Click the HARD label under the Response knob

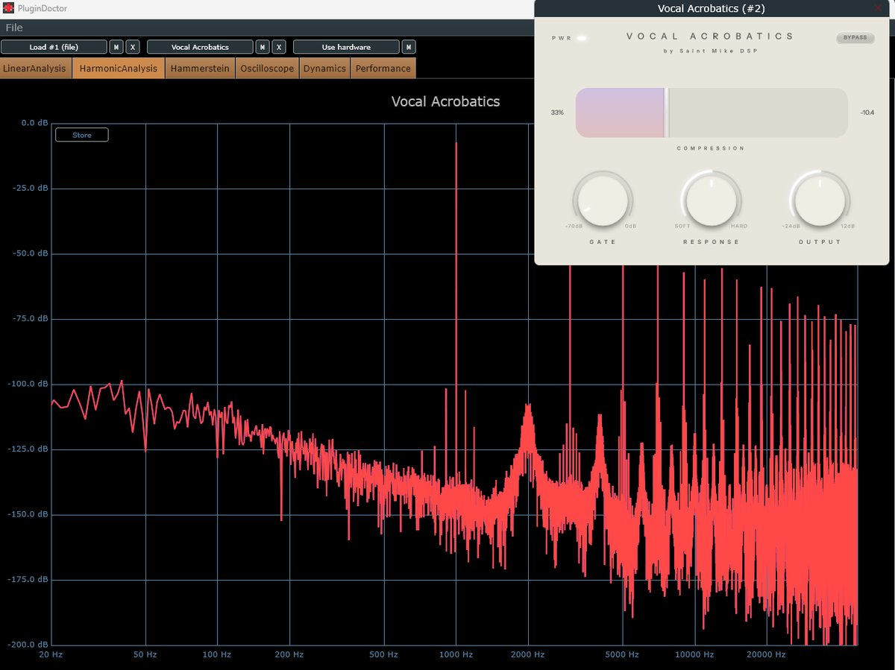[739, 226]
